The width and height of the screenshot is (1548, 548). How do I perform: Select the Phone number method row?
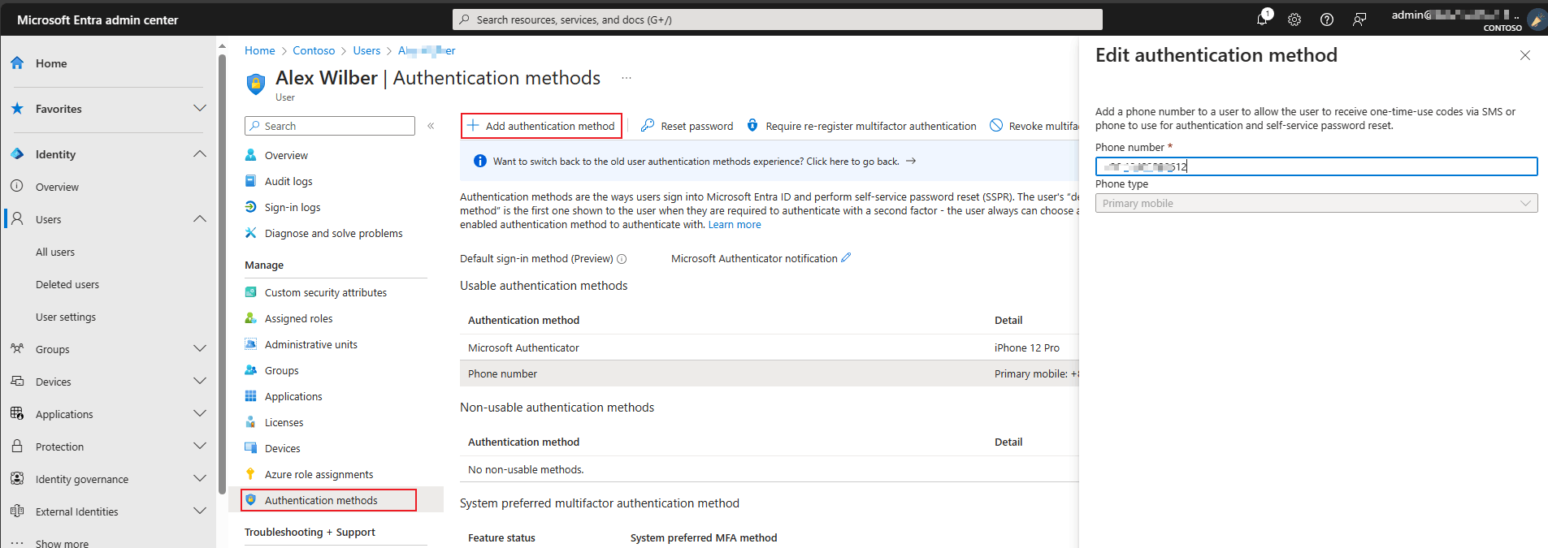(x=770, y=373)
